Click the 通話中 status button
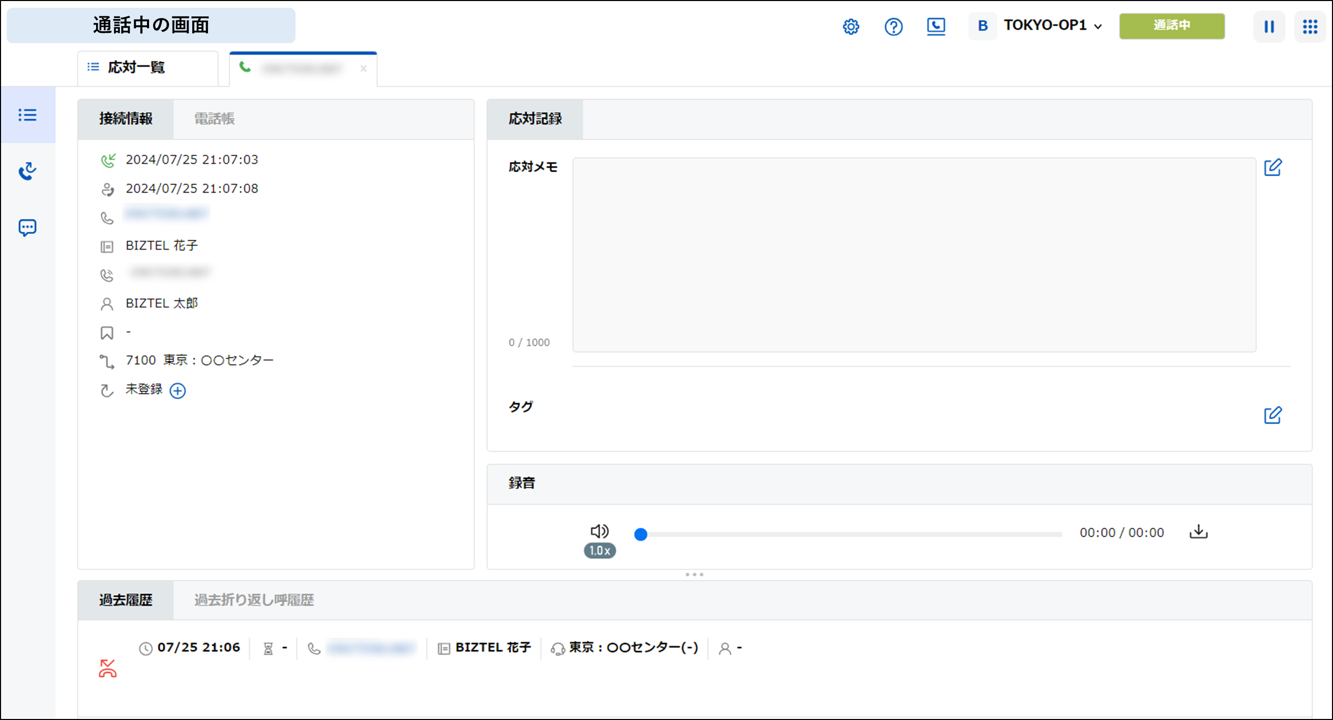Screen dimensions: 1333x720 [x=1172, y=26]
